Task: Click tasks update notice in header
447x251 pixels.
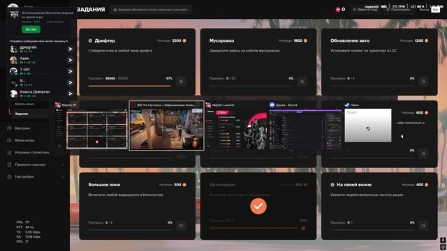Action: click(x=151, y=9)
